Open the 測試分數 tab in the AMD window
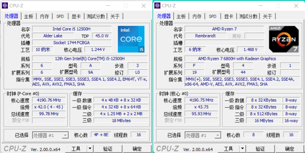Viewport: 305px width, 153px height. click(x=248, y=16)
